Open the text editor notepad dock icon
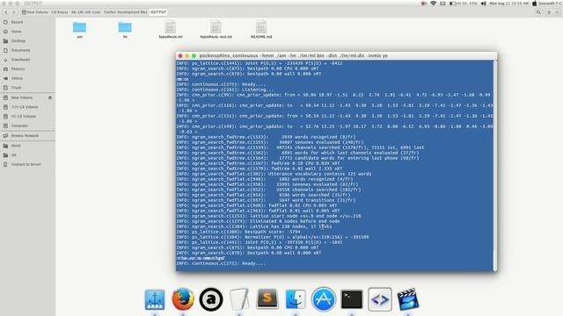 [239, 298]
